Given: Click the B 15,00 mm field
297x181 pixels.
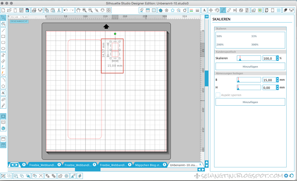Looking at the screenshot, I should point(269,80).
